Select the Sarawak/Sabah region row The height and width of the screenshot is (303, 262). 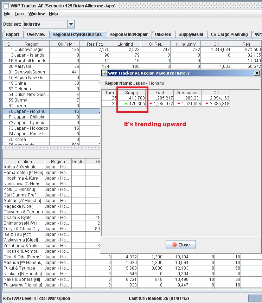coord(52,72)
